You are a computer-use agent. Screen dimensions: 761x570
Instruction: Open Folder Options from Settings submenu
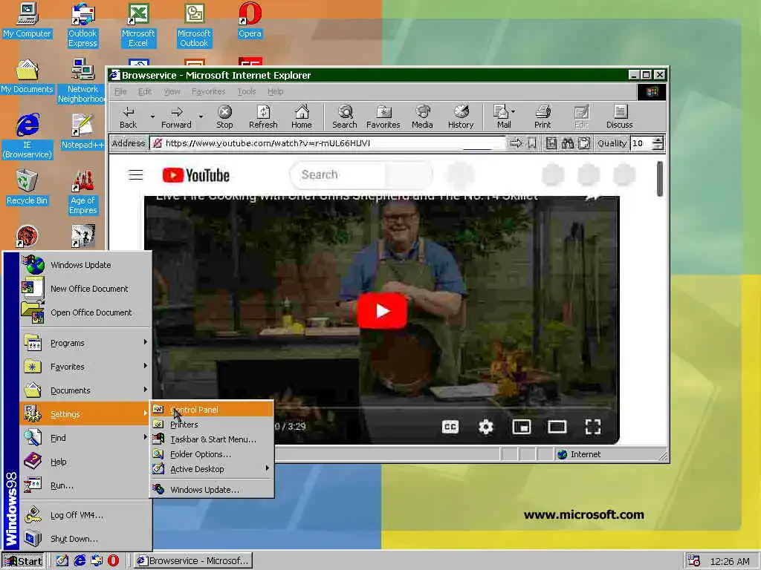click(212, 455)
